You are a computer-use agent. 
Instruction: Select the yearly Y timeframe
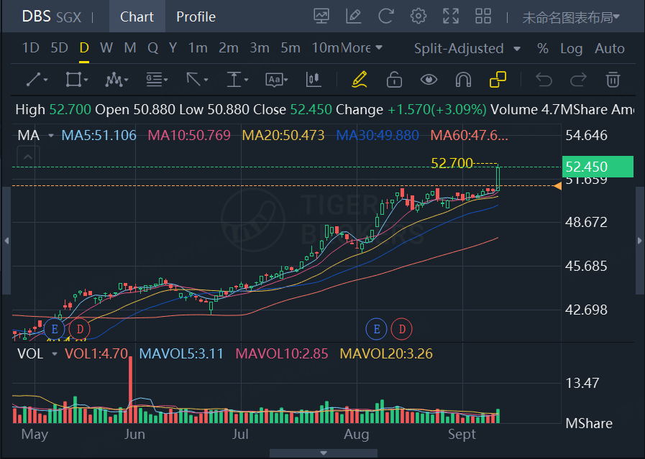[x=173, y=48]
